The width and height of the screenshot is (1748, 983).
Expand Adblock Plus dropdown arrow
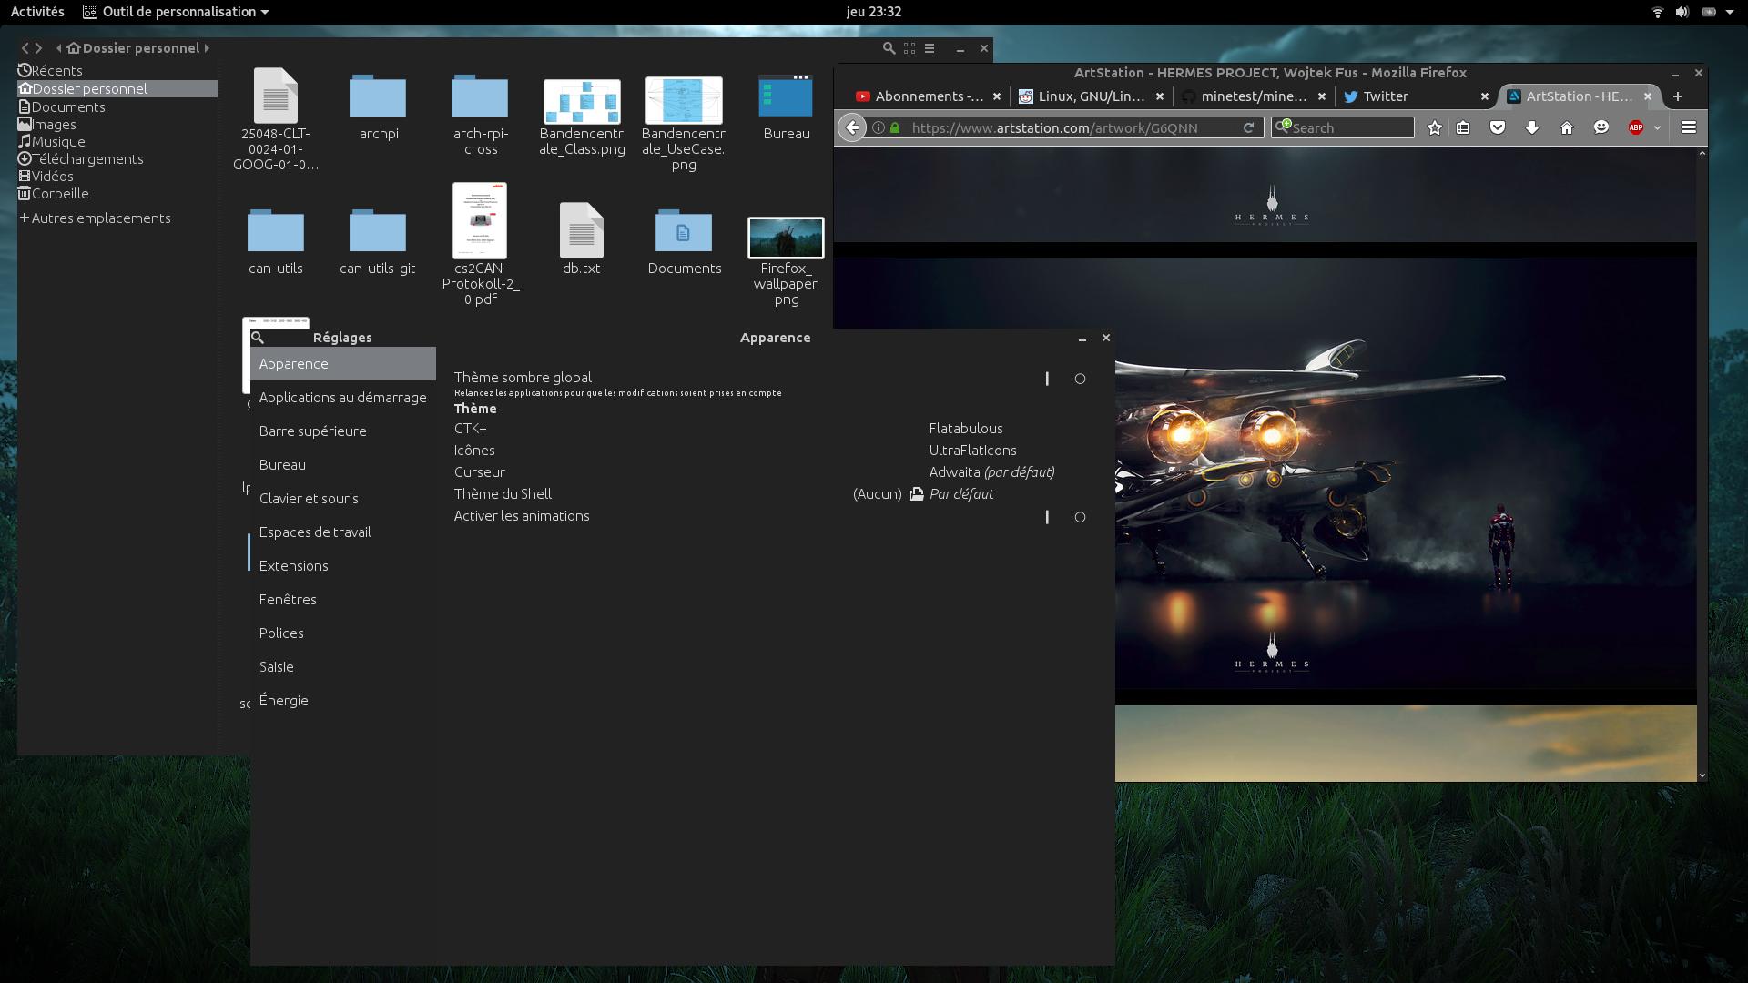point(1657,127)
